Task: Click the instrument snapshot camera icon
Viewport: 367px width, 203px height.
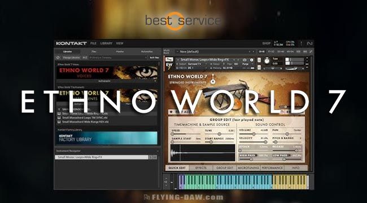Action: (244, 60)
